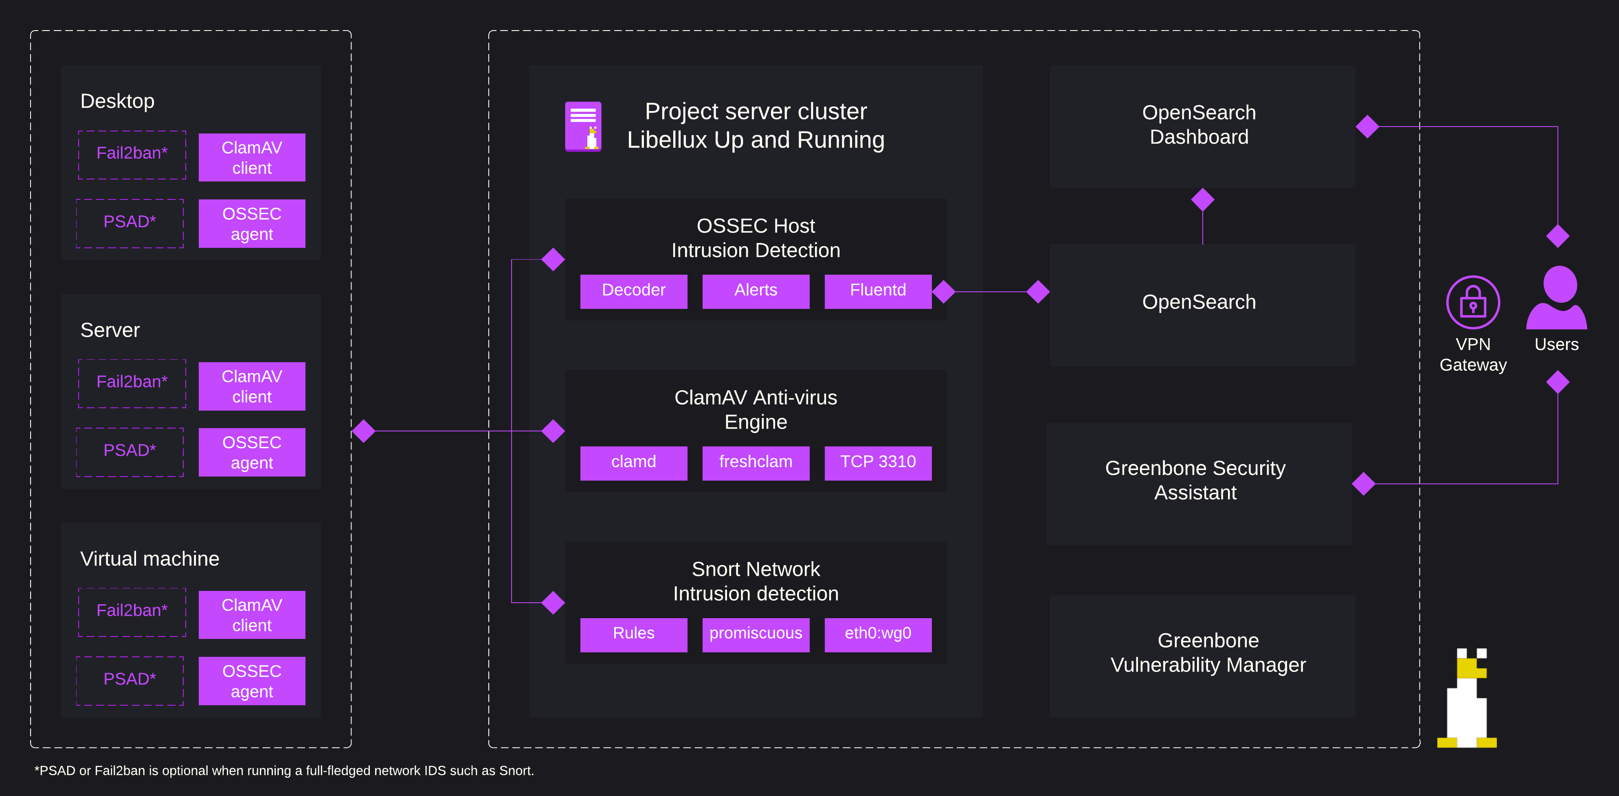Click the 'Desktop' group label
The image size is (1619, 796).
(x=118, y=101)
